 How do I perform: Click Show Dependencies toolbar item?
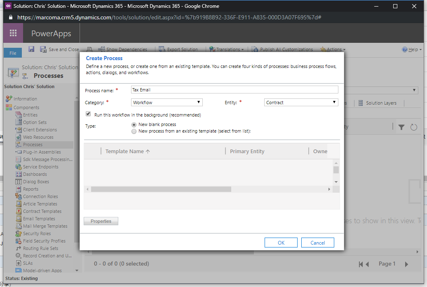[x=122, y=49]
